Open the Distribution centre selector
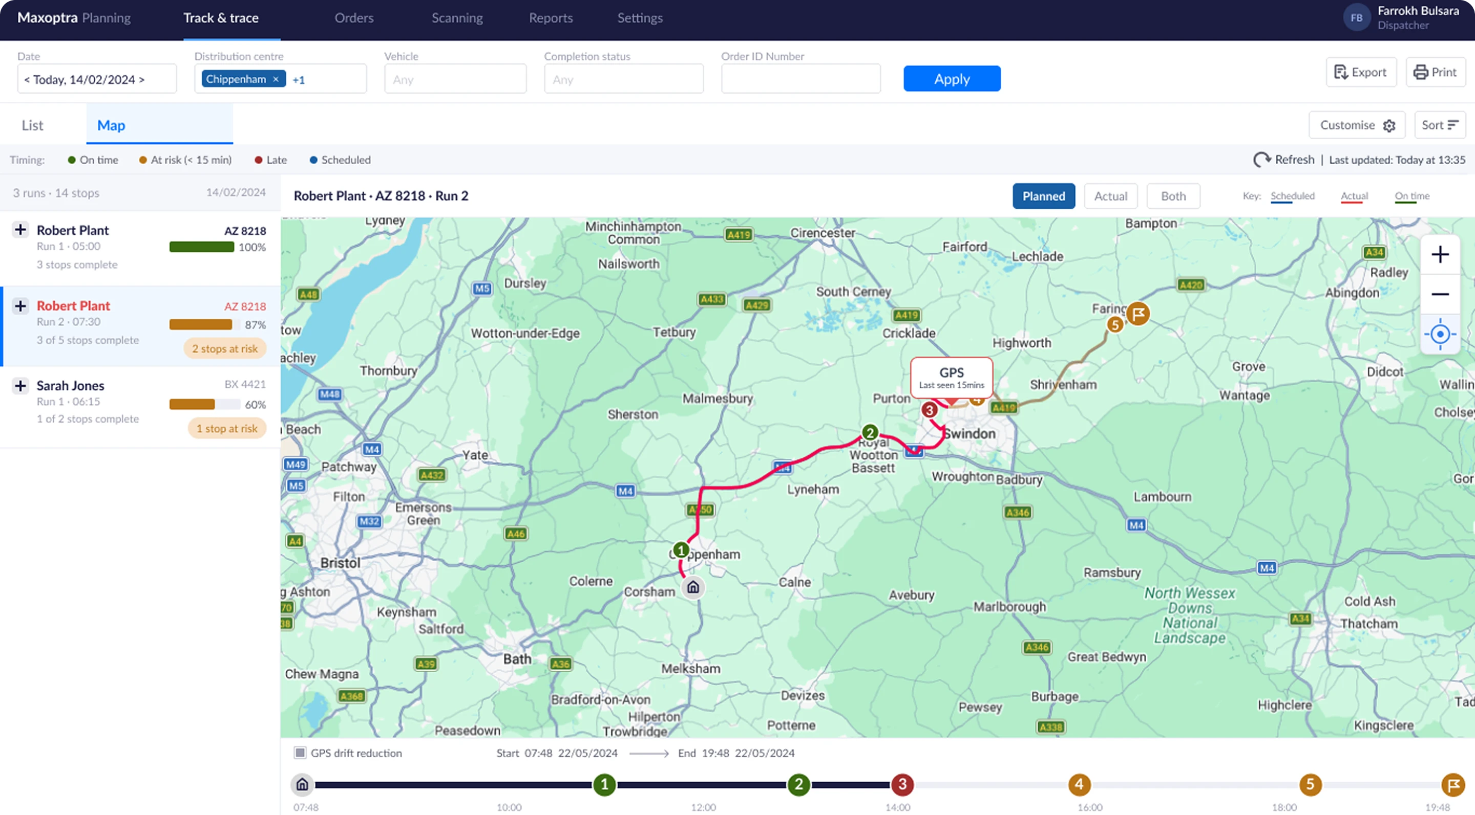 281,79
